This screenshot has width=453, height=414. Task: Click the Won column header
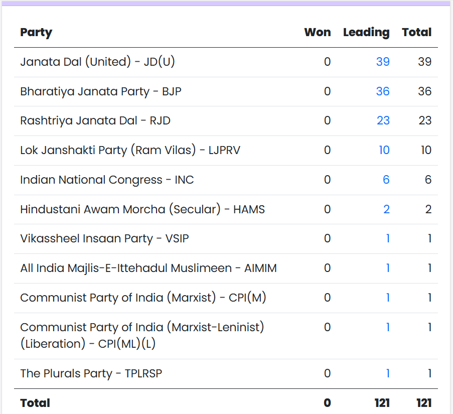point(318,33)
